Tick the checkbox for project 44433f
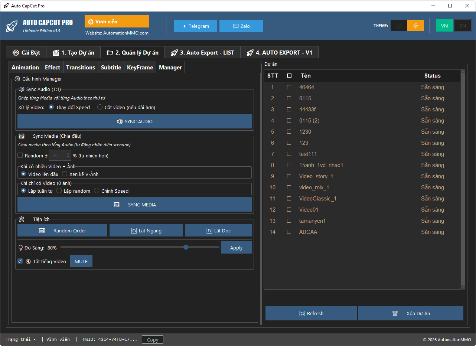Screen dimensions: 476x346 (x=289, y=110)
